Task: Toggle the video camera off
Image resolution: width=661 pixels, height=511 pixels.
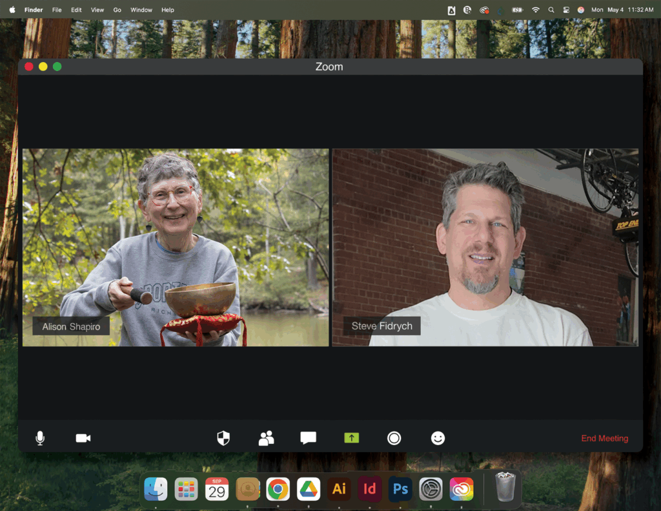Action: [x=83, y=439]
